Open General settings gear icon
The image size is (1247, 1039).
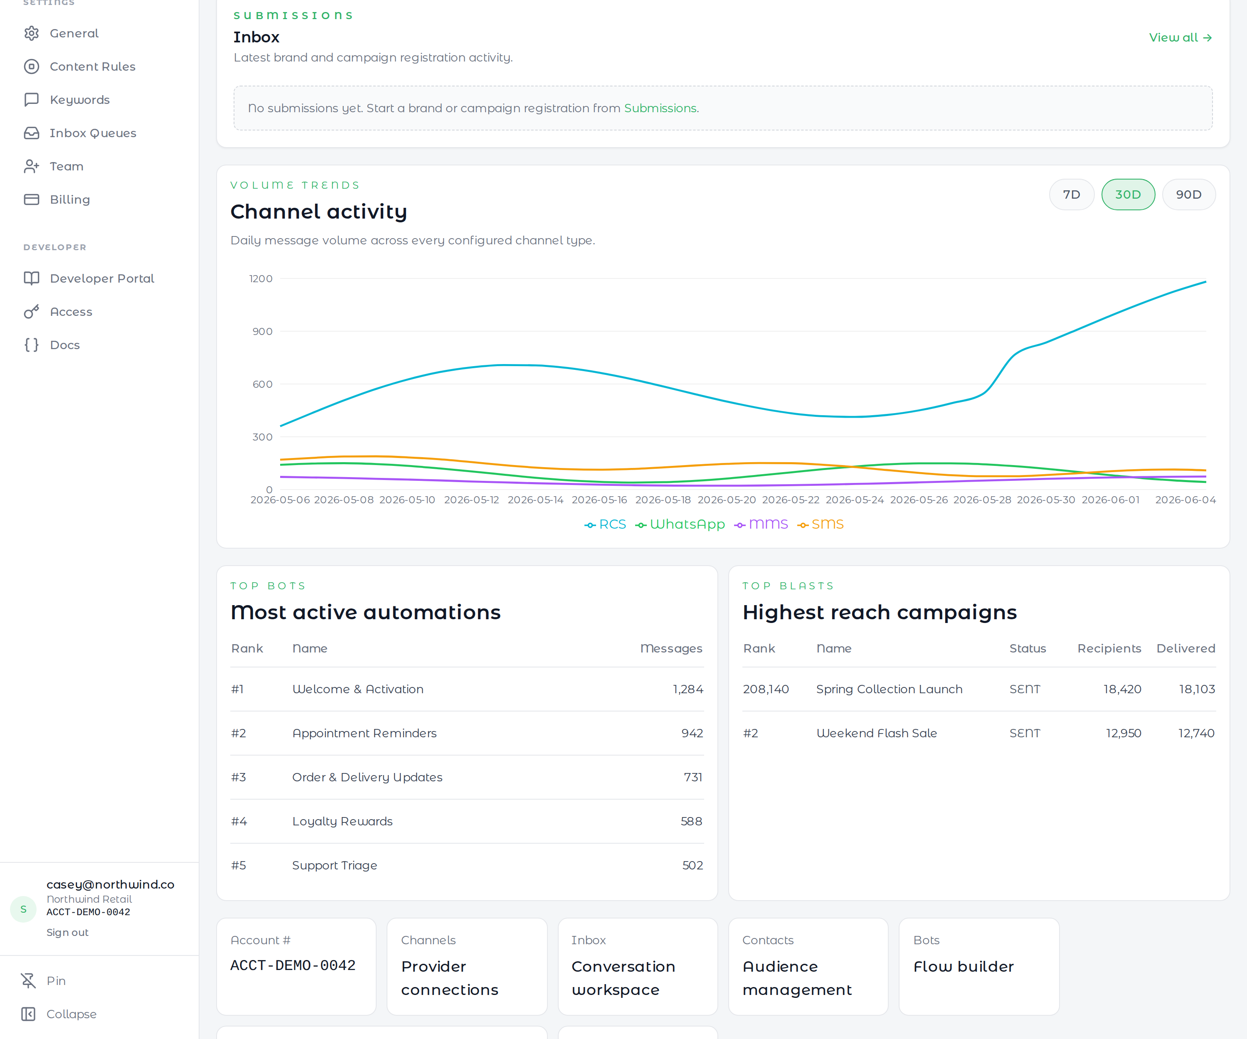[32, 33]
